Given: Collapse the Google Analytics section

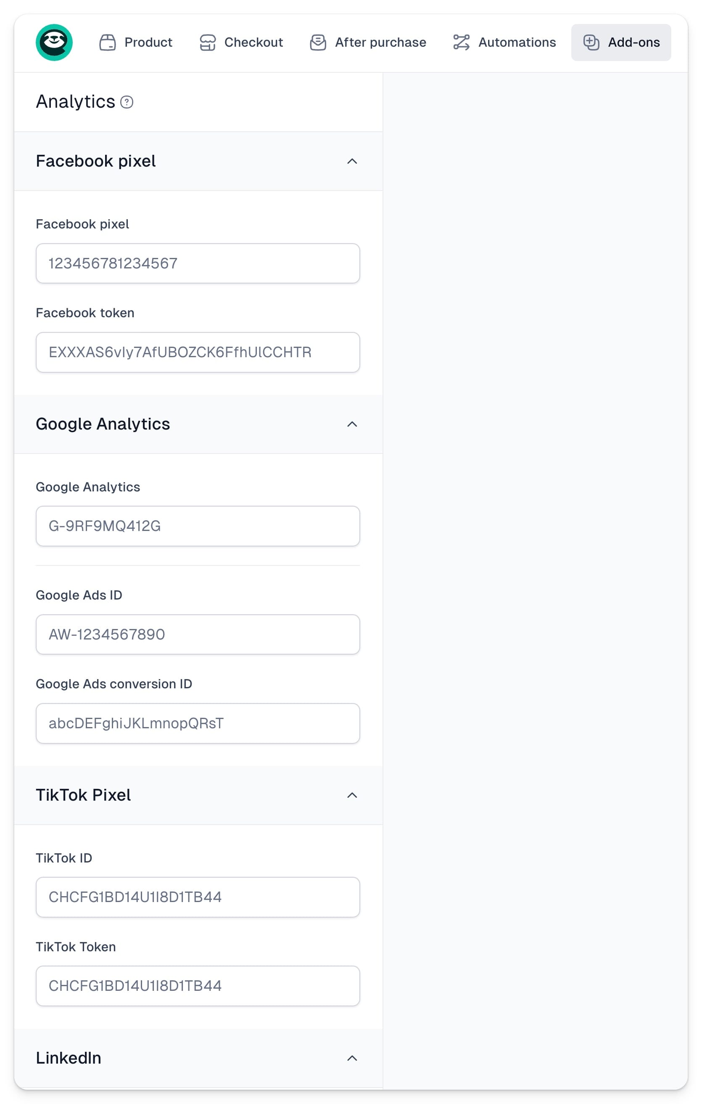Looking at the screenshot, I should [352, 424].
